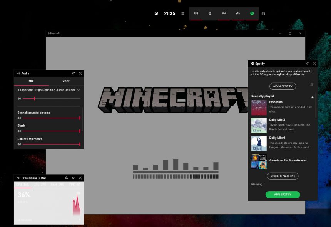331x227 pixels.
Task: Click the Minecraft logo in game window
Action: coord(173,100)
